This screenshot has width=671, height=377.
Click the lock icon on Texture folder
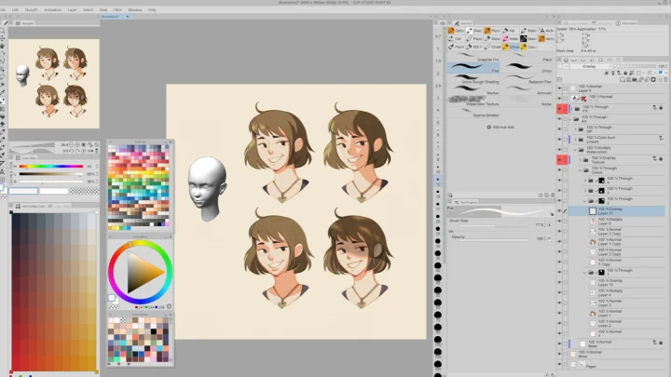coord(661,158)
